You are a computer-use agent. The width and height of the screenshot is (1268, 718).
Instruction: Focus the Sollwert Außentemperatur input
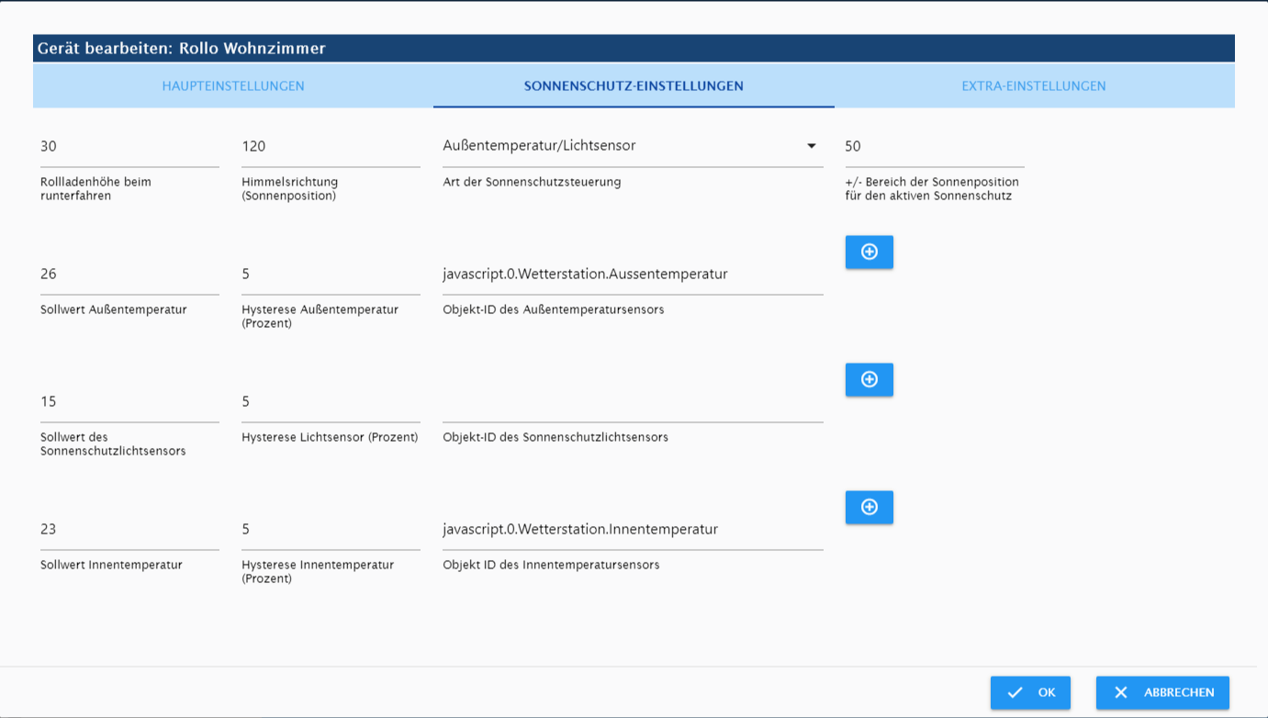(x=129, y=274)
